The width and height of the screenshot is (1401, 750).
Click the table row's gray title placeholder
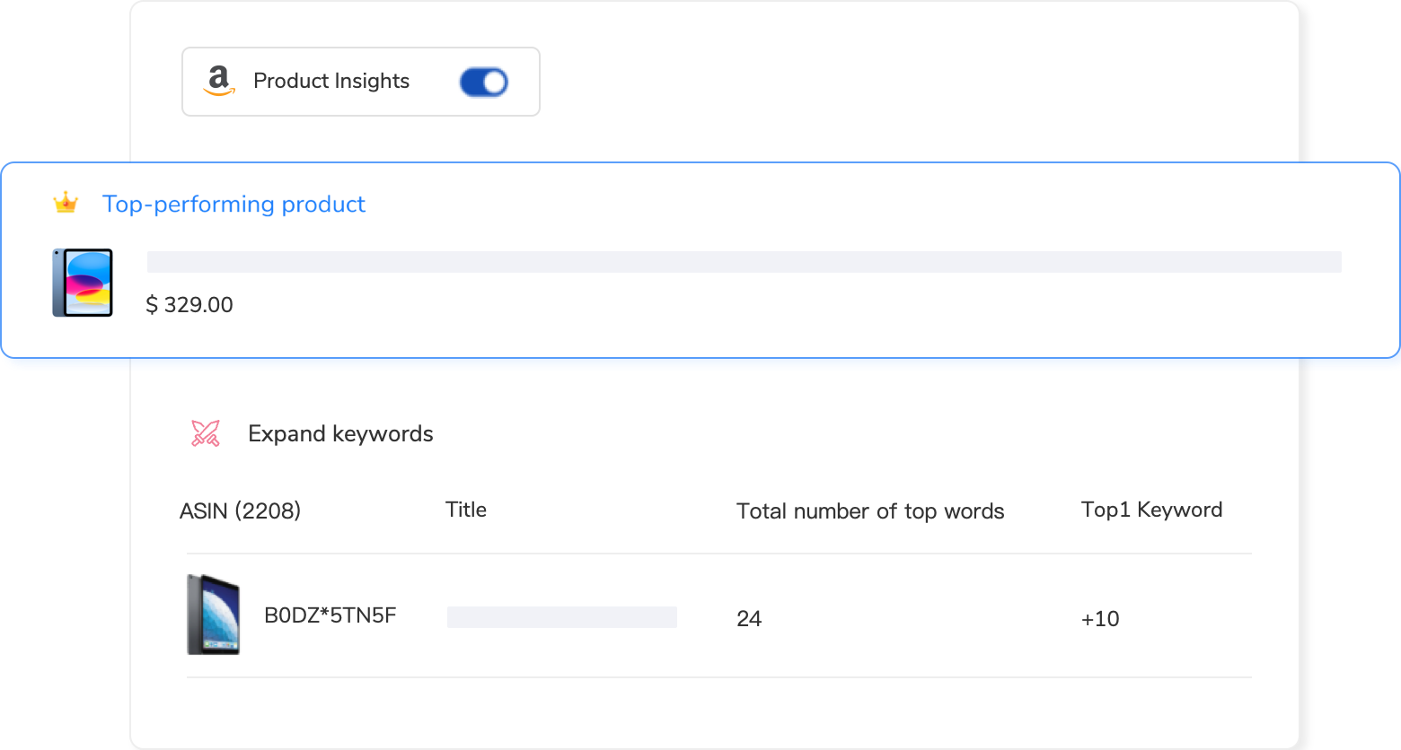pos(561,617)
